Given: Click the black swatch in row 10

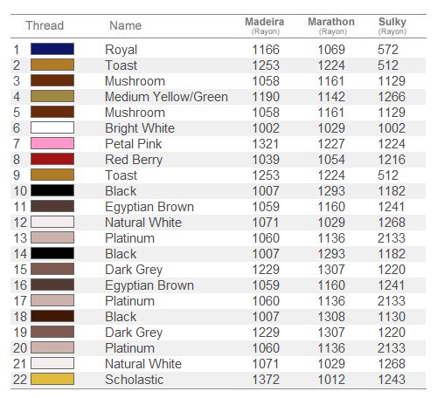Looking at the screenshot, I should [52, 190].
